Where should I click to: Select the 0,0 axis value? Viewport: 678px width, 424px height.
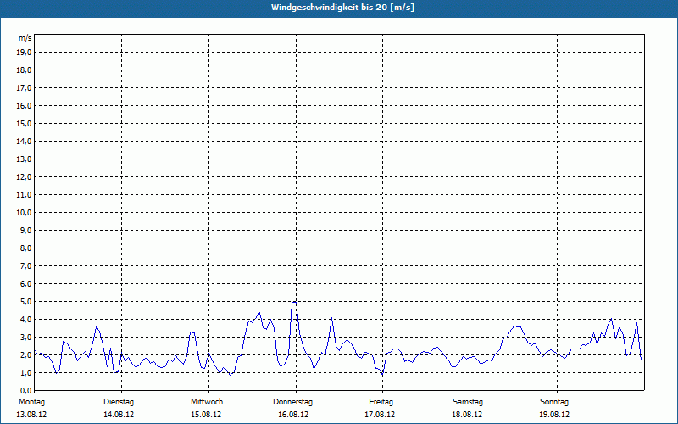pyautogui.click(x=26, y=391)
